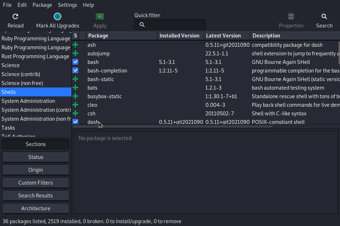The image size is (340, 226).
Task: Click the green plus icon beside ash
Action: (76, 45)
